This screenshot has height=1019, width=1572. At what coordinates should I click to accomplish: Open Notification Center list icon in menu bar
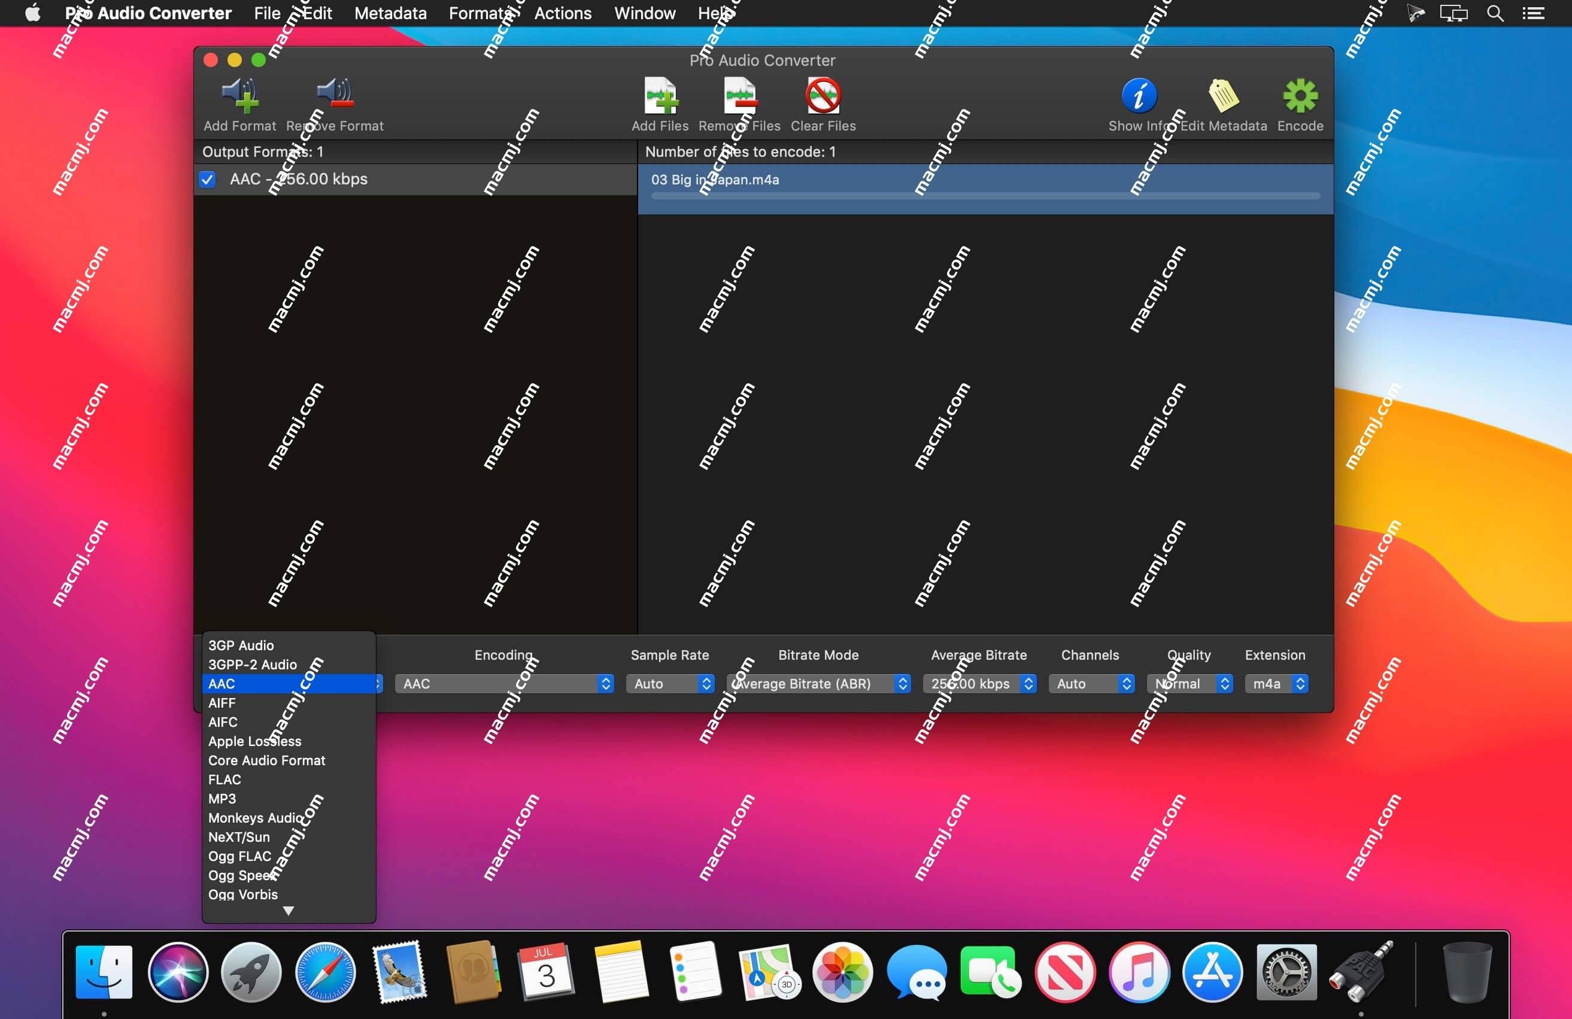point(1533,13)
